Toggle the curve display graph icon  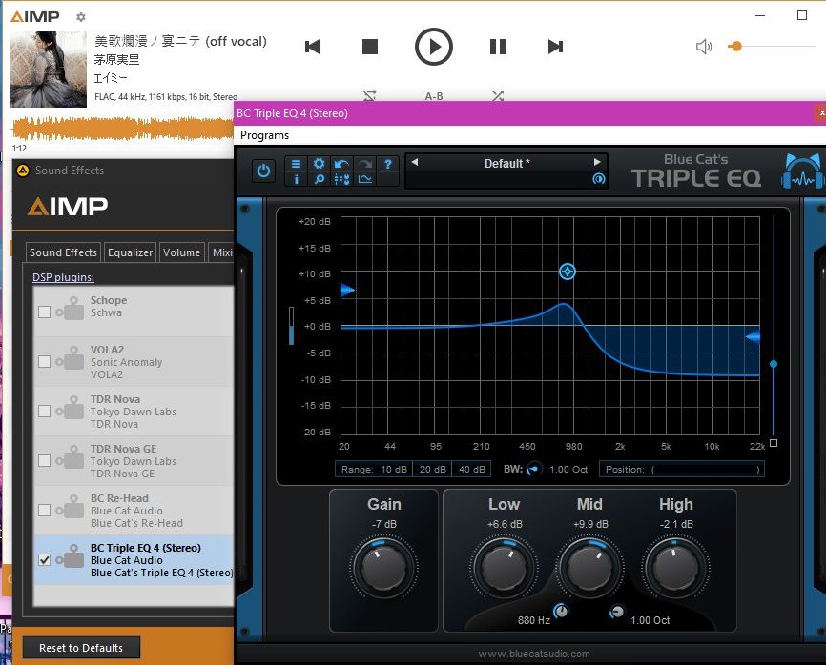coord(364,179)
